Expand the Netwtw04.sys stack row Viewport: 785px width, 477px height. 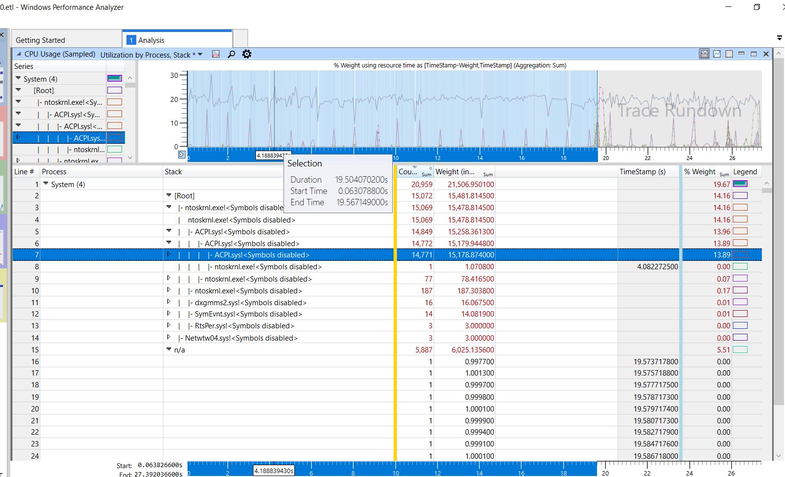coord(169,337)
